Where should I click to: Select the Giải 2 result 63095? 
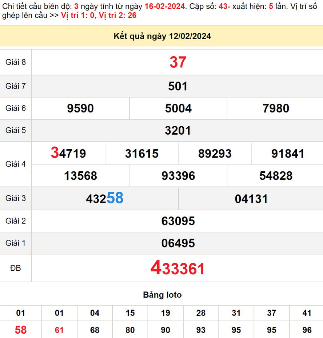coord(178,221)
